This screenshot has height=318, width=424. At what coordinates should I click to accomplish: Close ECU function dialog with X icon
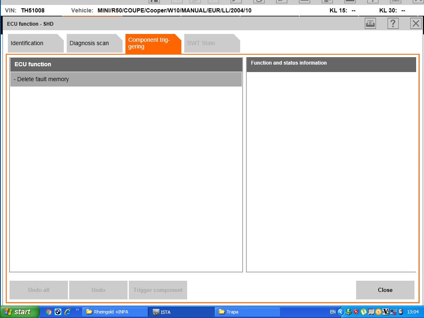[416, 24]
